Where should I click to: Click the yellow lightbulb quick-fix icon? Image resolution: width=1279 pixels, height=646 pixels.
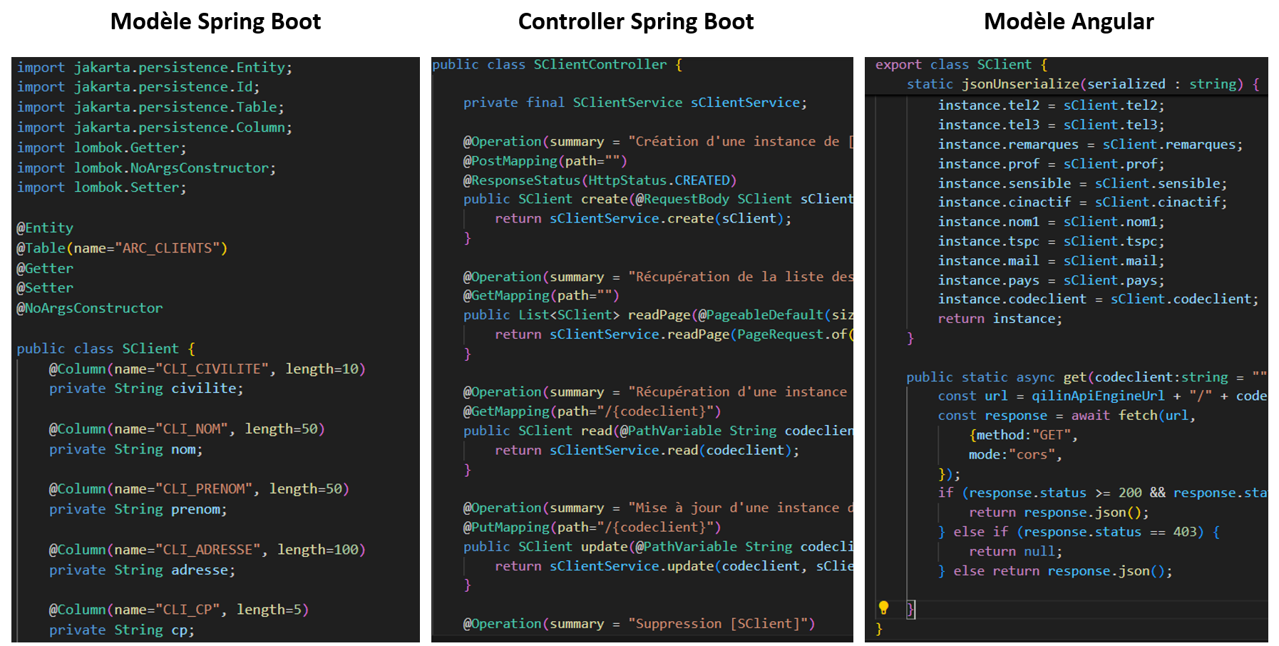tap(883, 607)
